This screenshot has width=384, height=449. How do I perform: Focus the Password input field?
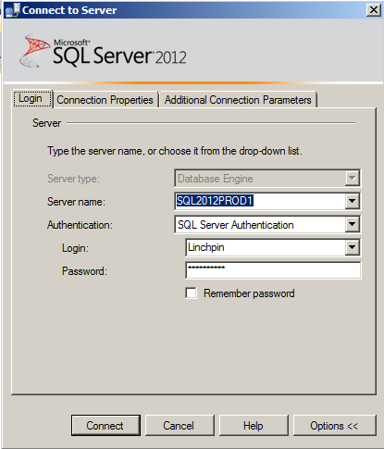point(273,270)
